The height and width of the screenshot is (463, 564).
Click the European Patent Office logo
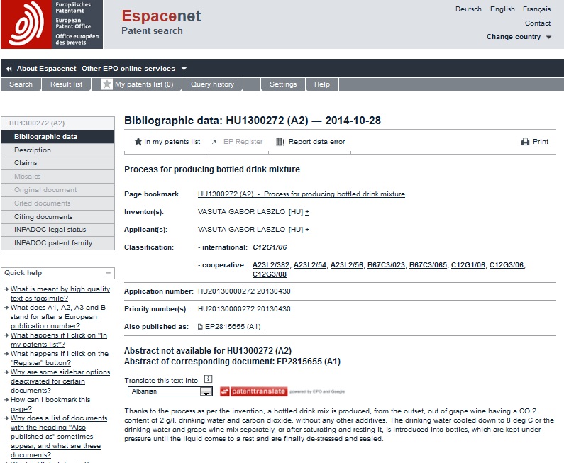click(x=52, y=24)
